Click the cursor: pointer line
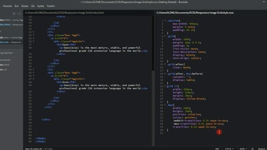The width and height of the screenshot is (267, 150). 184,117
